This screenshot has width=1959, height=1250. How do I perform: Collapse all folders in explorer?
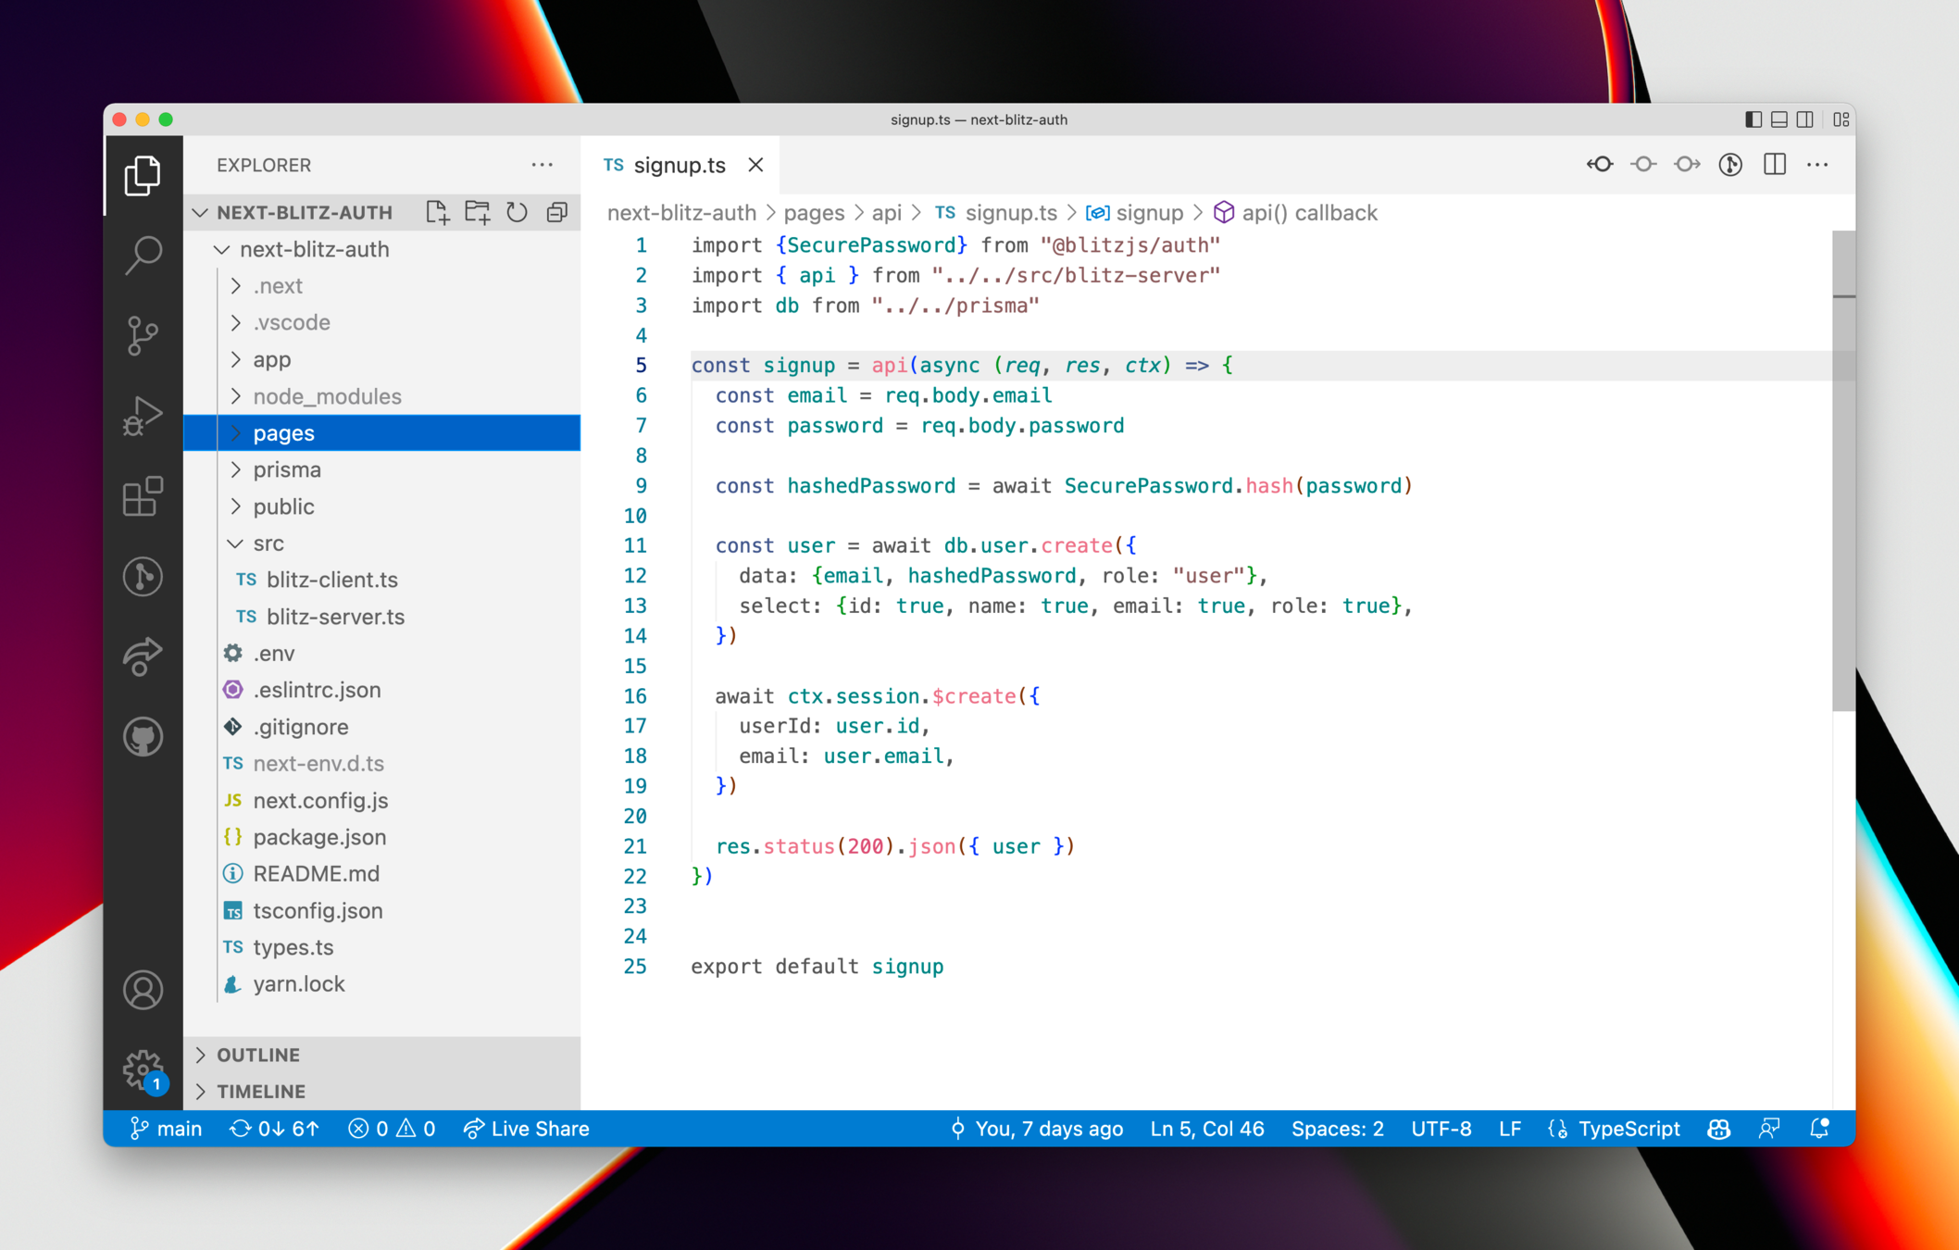(x=556, y=212)
